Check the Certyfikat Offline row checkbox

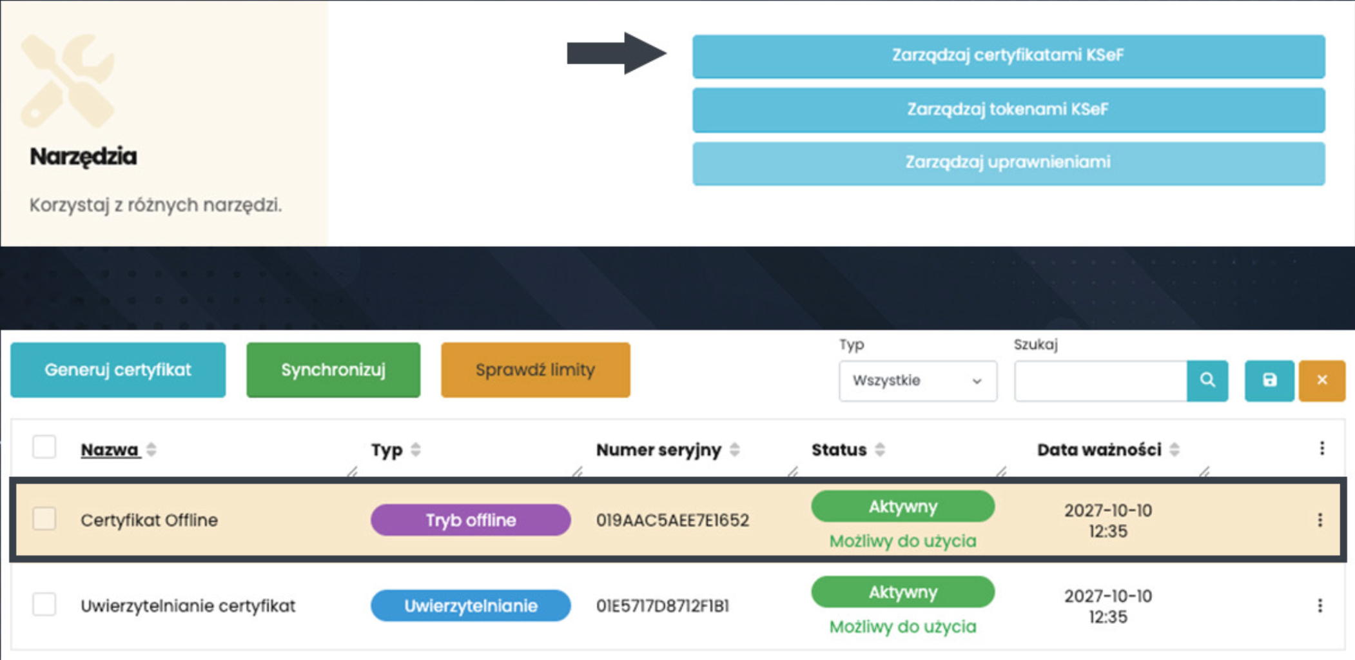pyautogui.click(x=44, y=519)
